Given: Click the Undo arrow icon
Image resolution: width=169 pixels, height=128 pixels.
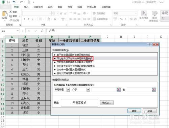Looking at the screenshot, I should tap(14, 2).
